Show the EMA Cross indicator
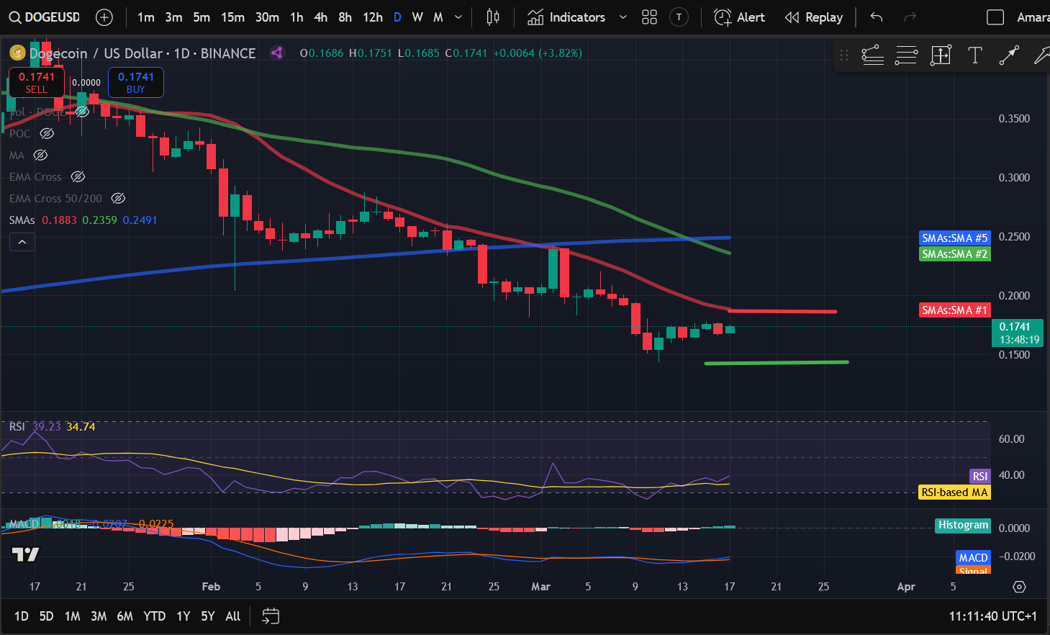 pos(78,176)
